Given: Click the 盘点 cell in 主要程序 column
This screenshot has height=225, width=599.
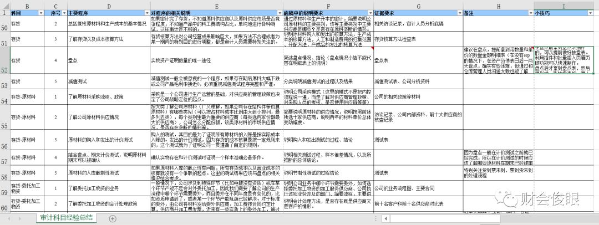Looking at the screenshot, I should click(109, 60).
